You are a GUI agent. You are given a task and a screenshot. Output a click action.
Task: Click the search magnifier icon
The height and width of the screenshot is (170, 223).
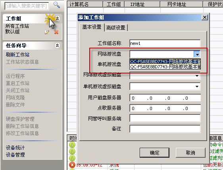pyautogui.click(x=57, y=5)
